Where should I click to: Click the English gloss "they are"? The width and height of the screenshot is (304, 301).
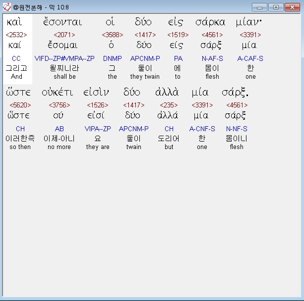tap(98, 147)
